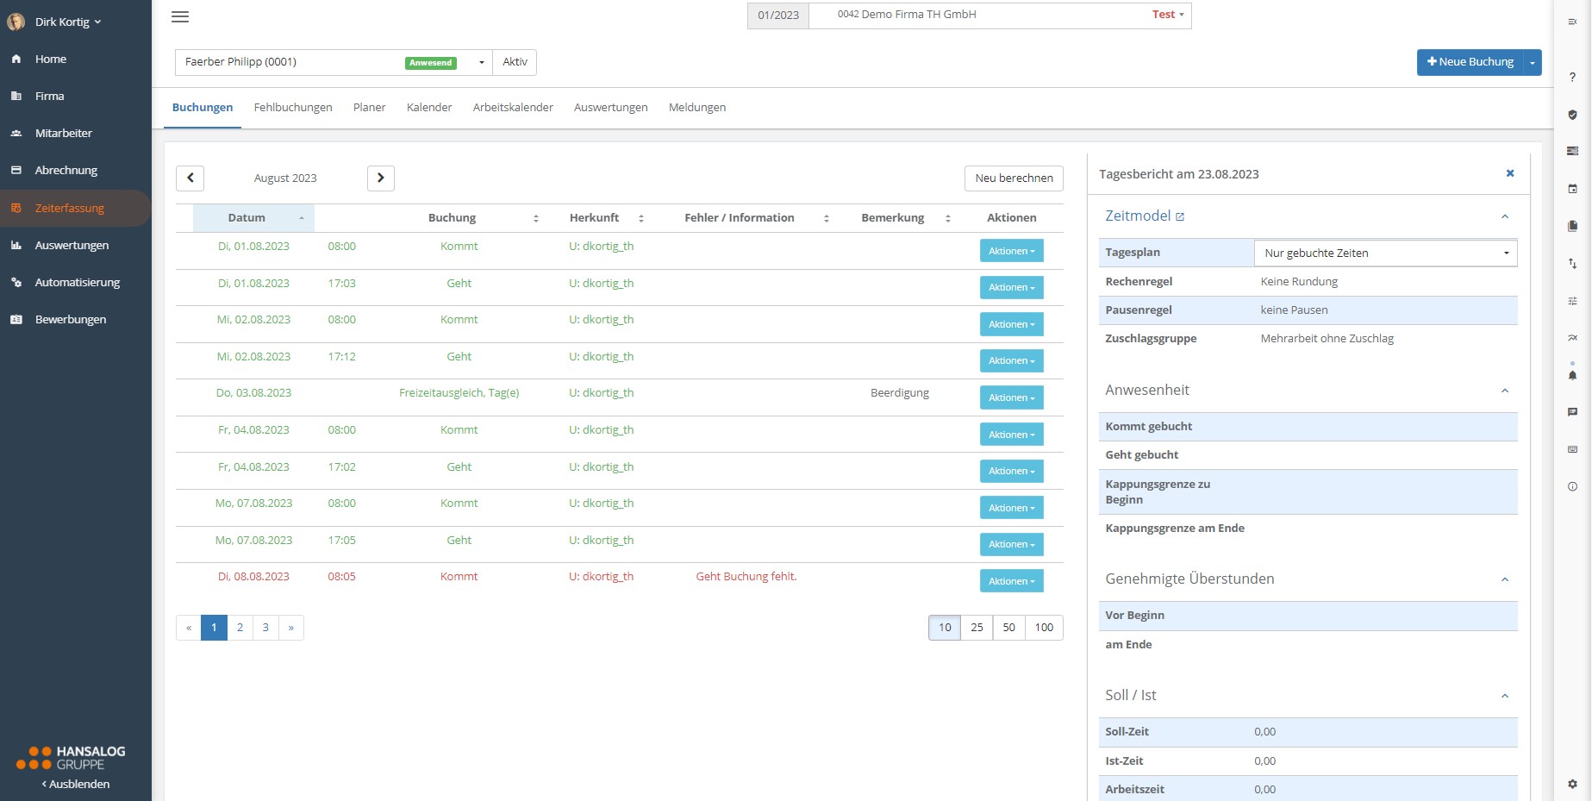
Task: Open the calendar icon in right sidebar
Action: coord(1572,189)
